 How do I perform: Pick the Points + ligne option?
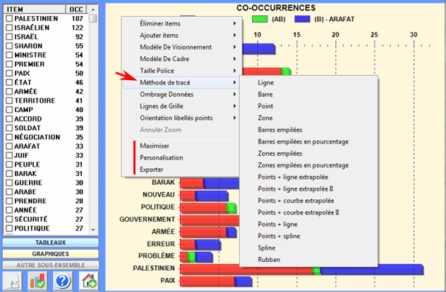[x=309, y=224]
